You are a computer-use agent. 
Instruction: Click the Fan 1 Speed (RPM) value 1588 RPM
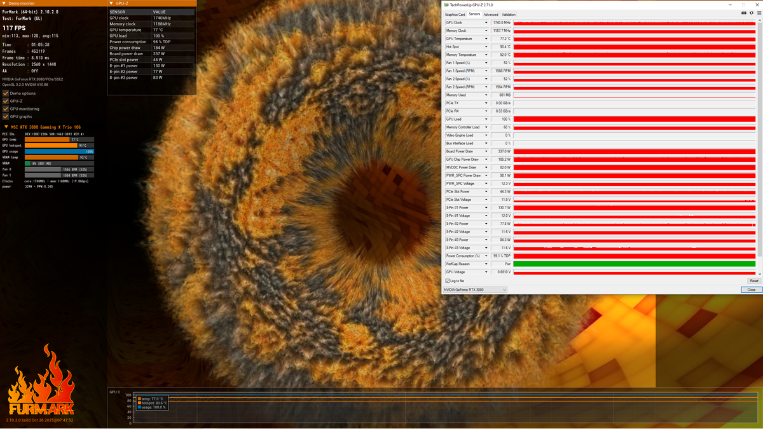pyautogui.click(x=501, y=71)
